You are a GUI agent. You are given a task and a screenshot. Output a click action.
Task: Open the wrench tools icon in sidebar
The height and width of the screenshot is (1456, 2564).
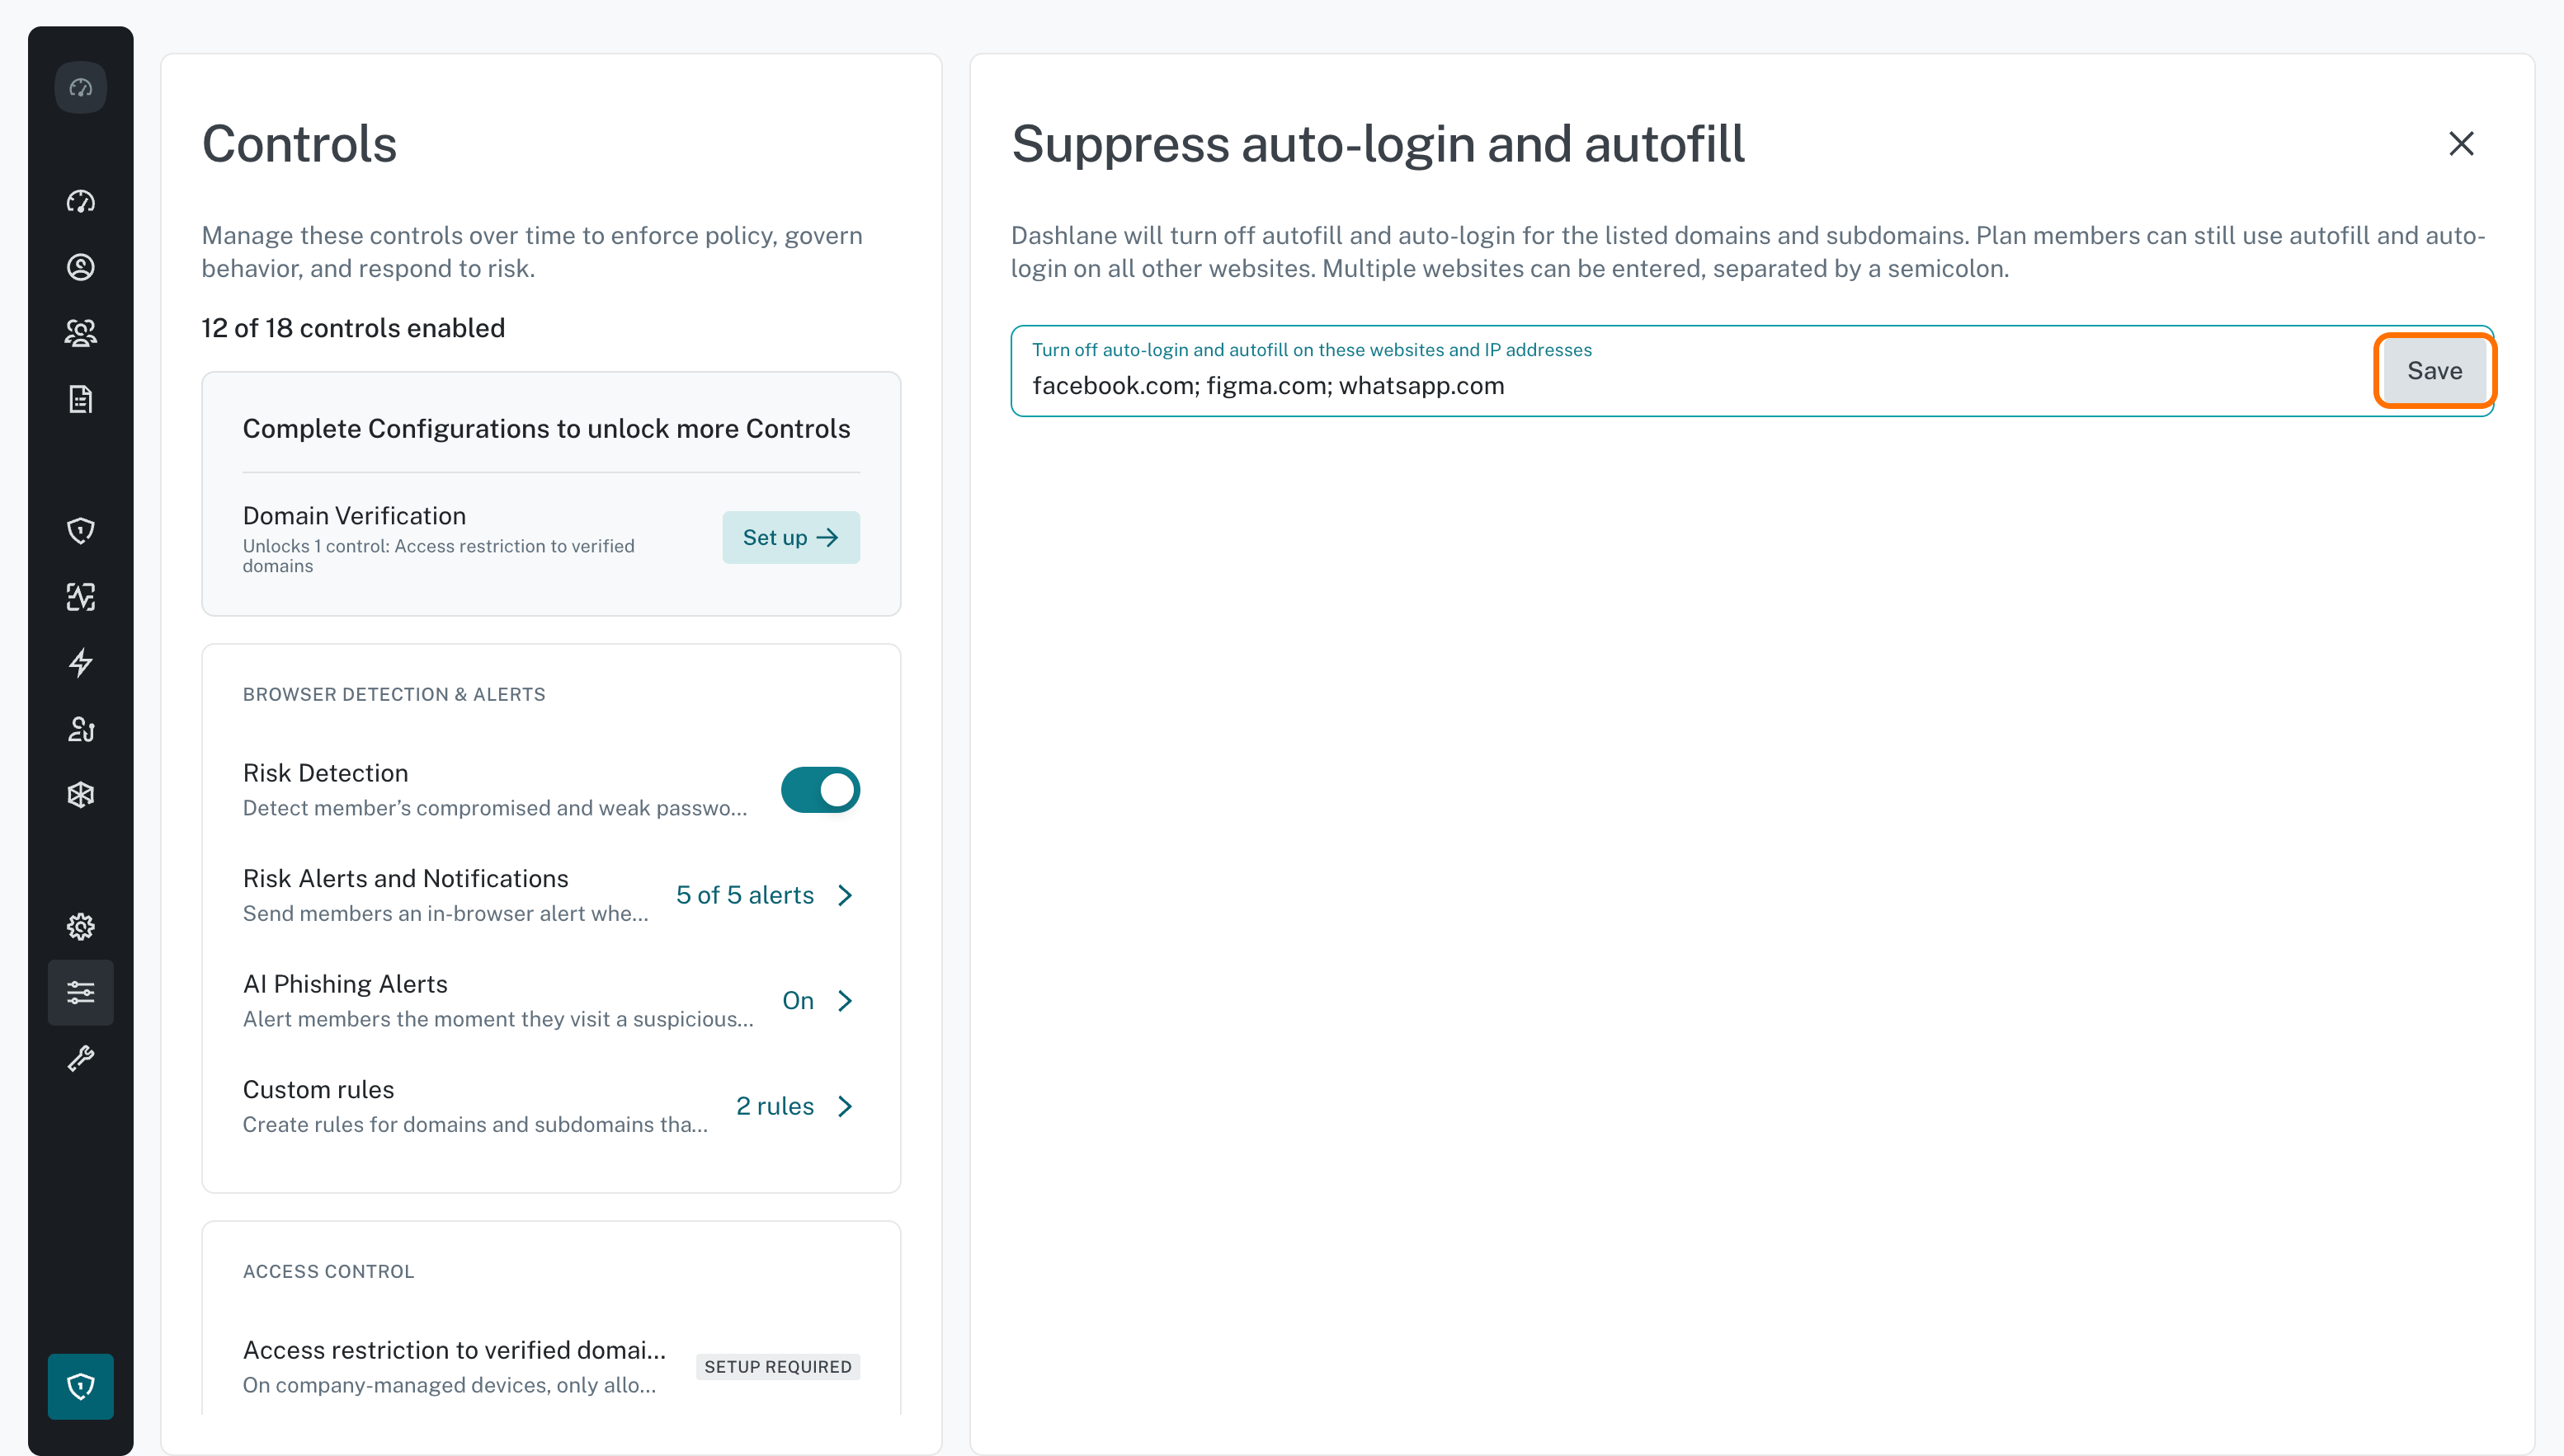point(81,1059)
